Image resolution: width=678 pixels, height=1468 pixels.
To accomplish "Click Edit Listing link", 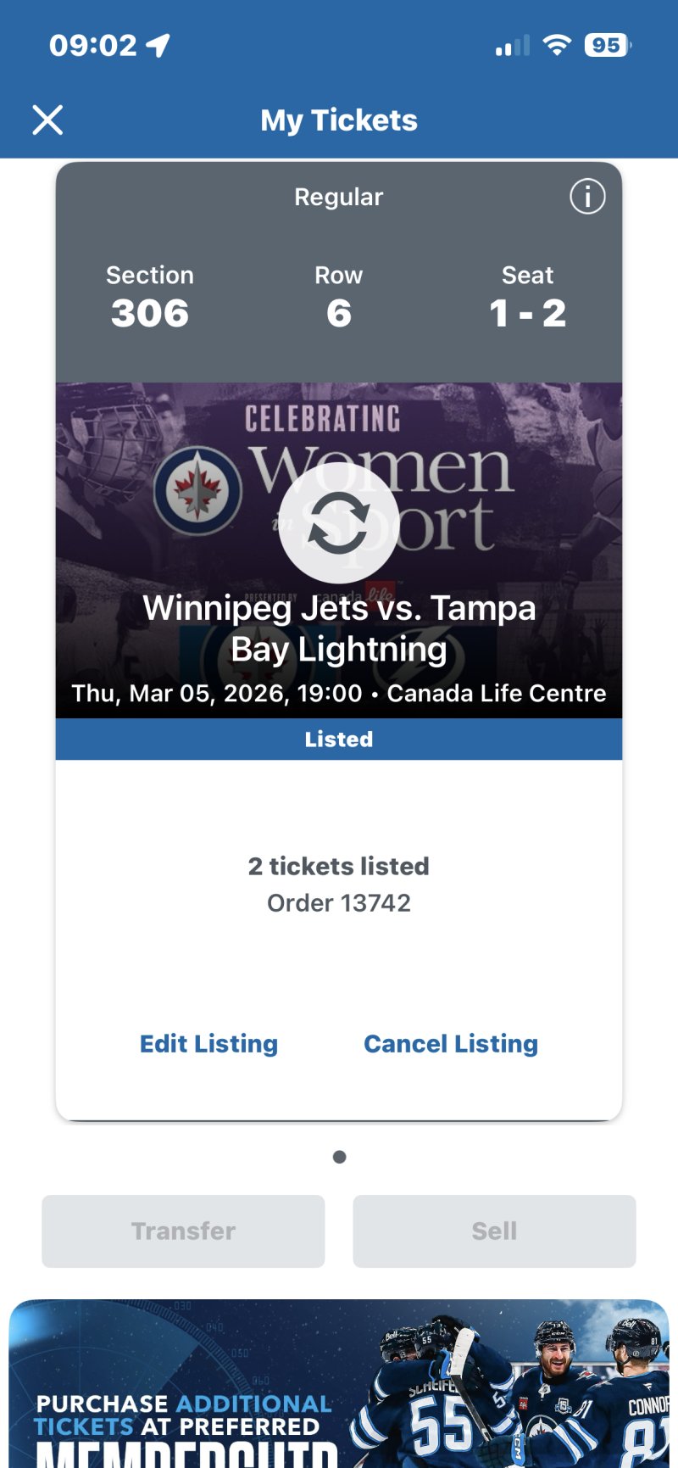I will click(x=208, y=1043).
